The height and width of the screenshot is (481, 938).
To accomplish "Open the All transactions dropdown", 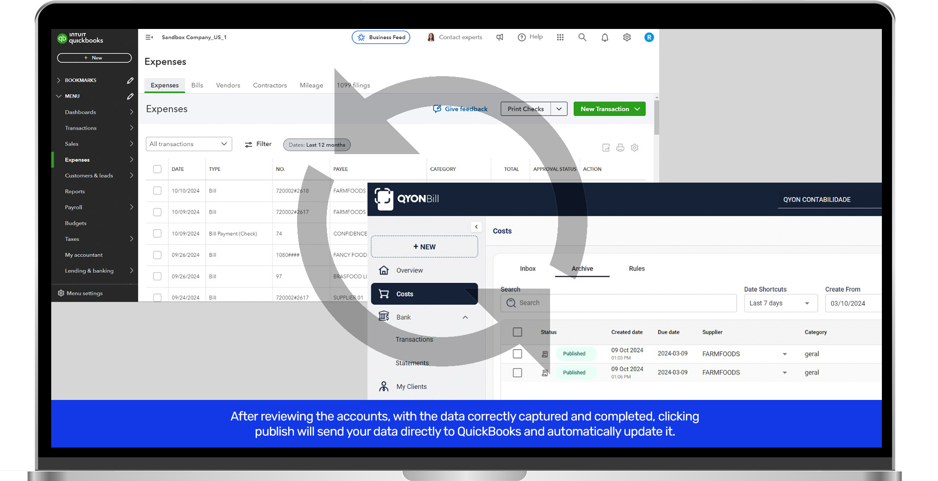I will click(x=188, y=144).
